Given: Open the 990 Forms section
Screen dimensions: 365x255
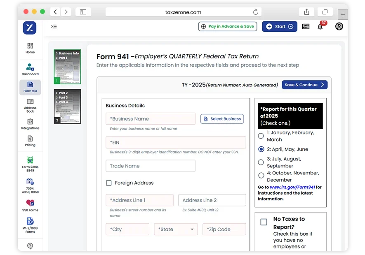Looking at the screenshot, I should tap(30, 205).
